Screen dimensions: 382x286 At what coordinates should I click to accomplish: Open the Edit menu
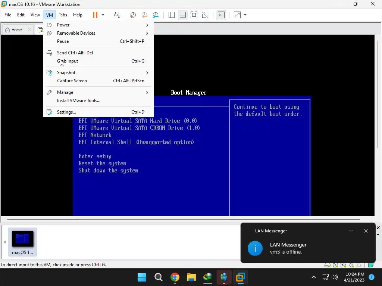point(21,15)
